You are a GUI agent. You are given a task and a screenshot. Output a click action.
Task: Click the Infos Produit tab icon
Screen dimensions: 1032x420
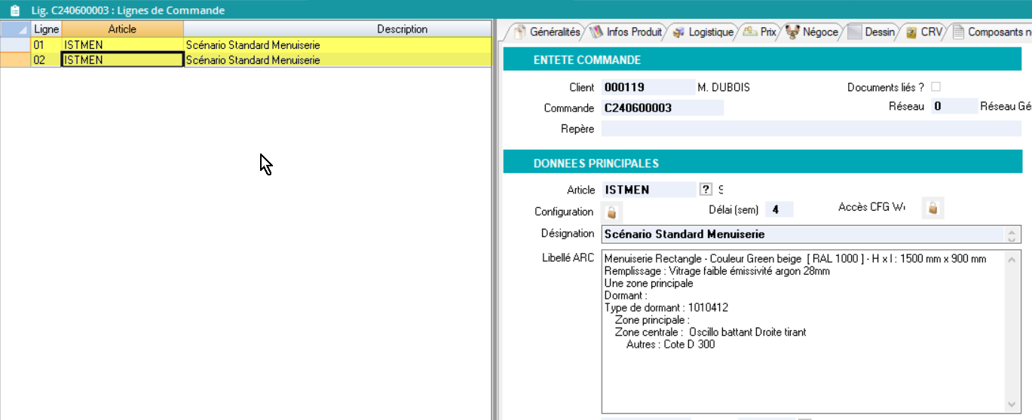(596, 32)
